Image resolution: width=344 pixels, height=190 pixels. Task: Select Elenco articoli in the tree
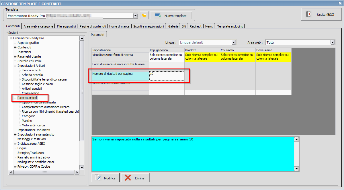coord(31,70)
